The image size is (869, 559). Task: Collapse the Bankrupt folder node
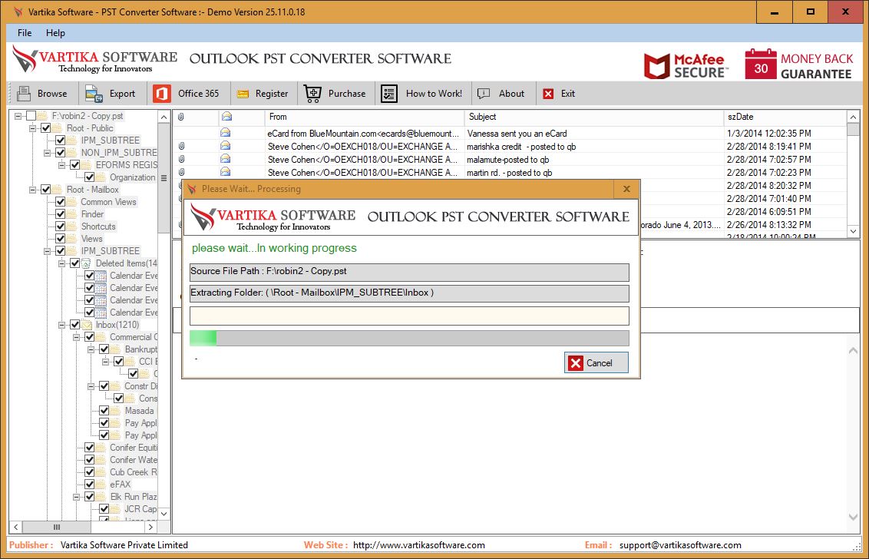click(91, 349)
